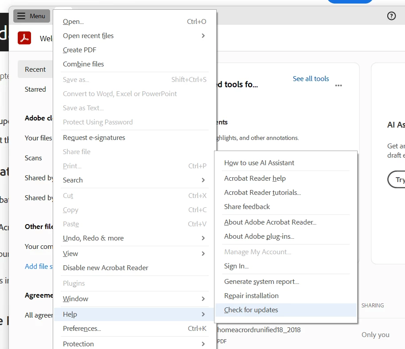Screen dimensions: 405x349
Task: Expand the Protection submenu
Action: (x=135, y=344)
